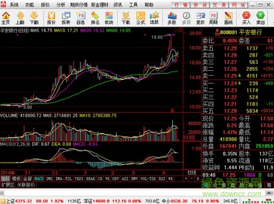Click the plus button beside indicator tabs
The width and height of the screenshot is (274, 204).
pos(186,179)
